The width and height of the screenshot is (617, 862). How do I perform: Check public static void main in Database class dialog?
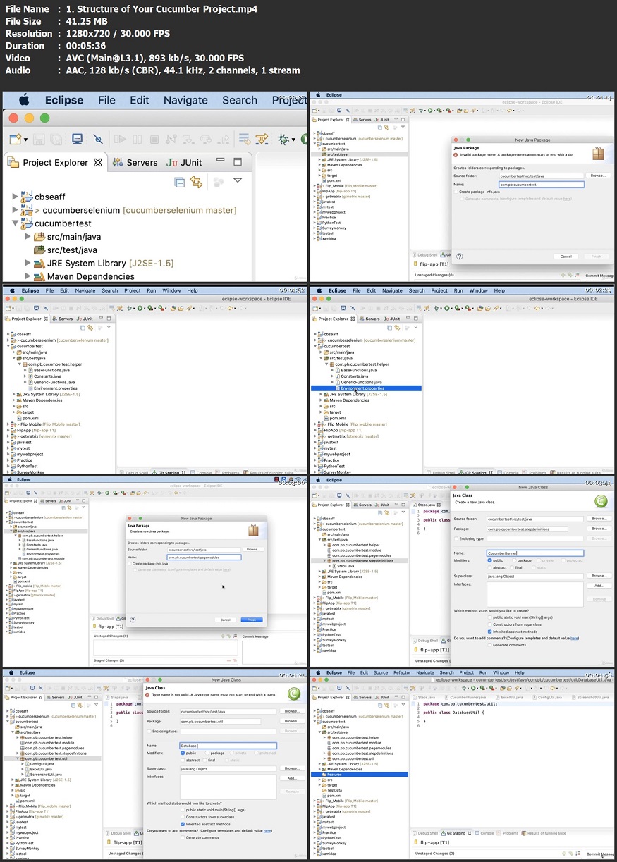point(183,810)
